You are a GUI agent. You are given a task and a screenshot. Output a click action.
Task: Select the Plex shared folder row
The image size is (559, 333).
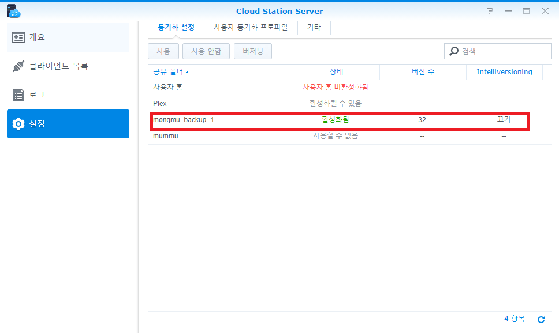(350, 104)
